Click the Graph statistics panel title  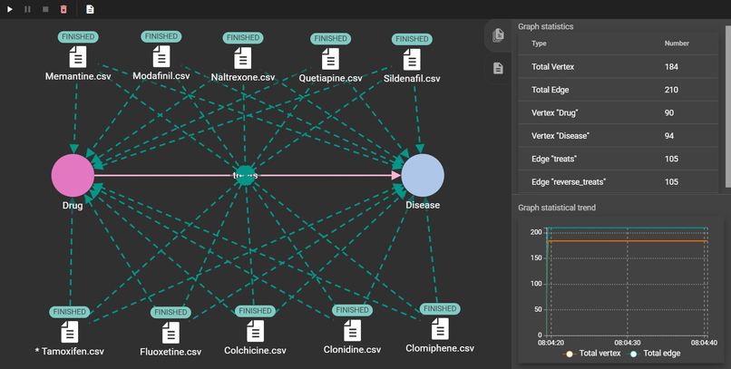click(546, 26)
